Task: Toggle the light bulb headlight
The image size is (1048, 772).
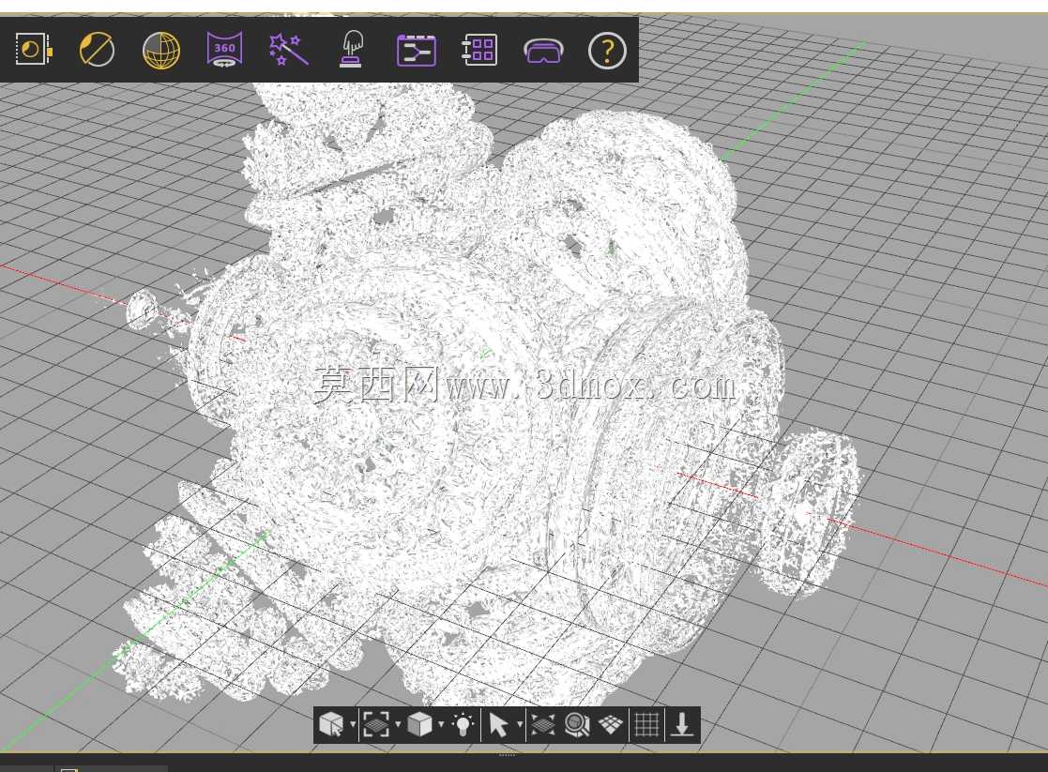Action: click(x=463, y=724)
